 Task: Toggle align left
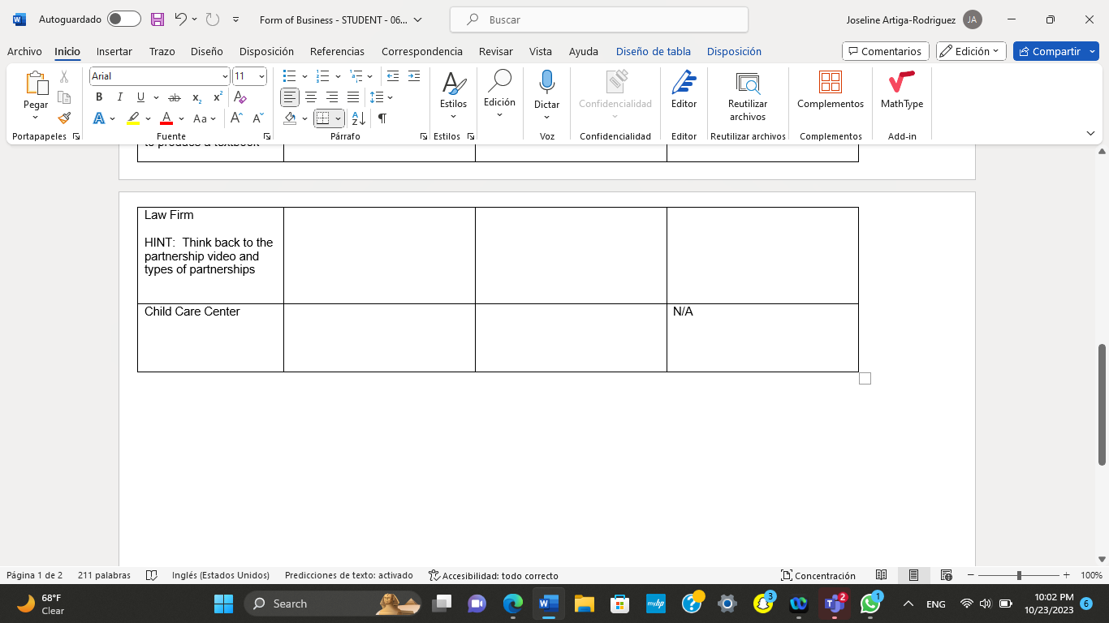[290, 97]
